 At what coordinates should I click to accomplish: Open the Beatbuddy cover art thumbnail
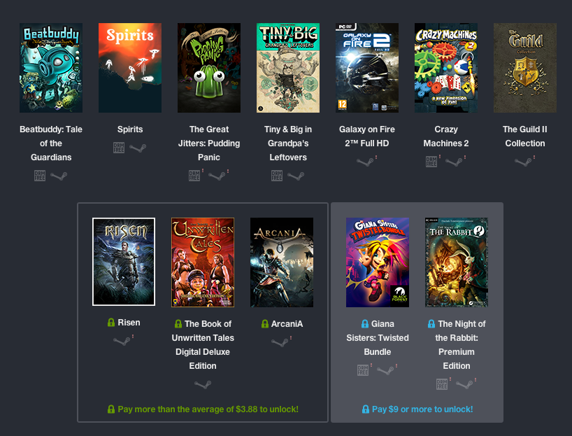click(x=51, y=68)
